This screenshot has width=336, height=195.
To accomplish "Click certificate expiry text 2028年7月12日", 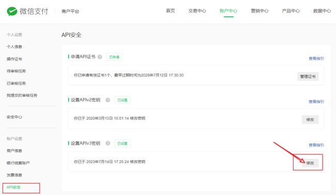I will point(154,75).
